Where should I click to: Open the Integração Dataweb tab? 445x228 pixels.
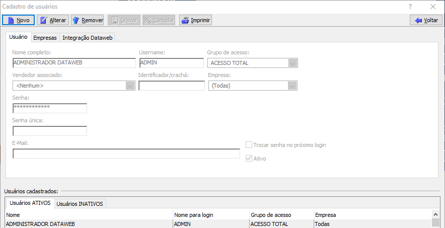(x=88, y=38)
